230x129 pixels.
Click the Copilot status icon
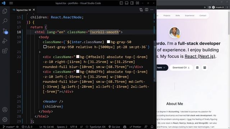pyautogui.click(x=125, y=127)
